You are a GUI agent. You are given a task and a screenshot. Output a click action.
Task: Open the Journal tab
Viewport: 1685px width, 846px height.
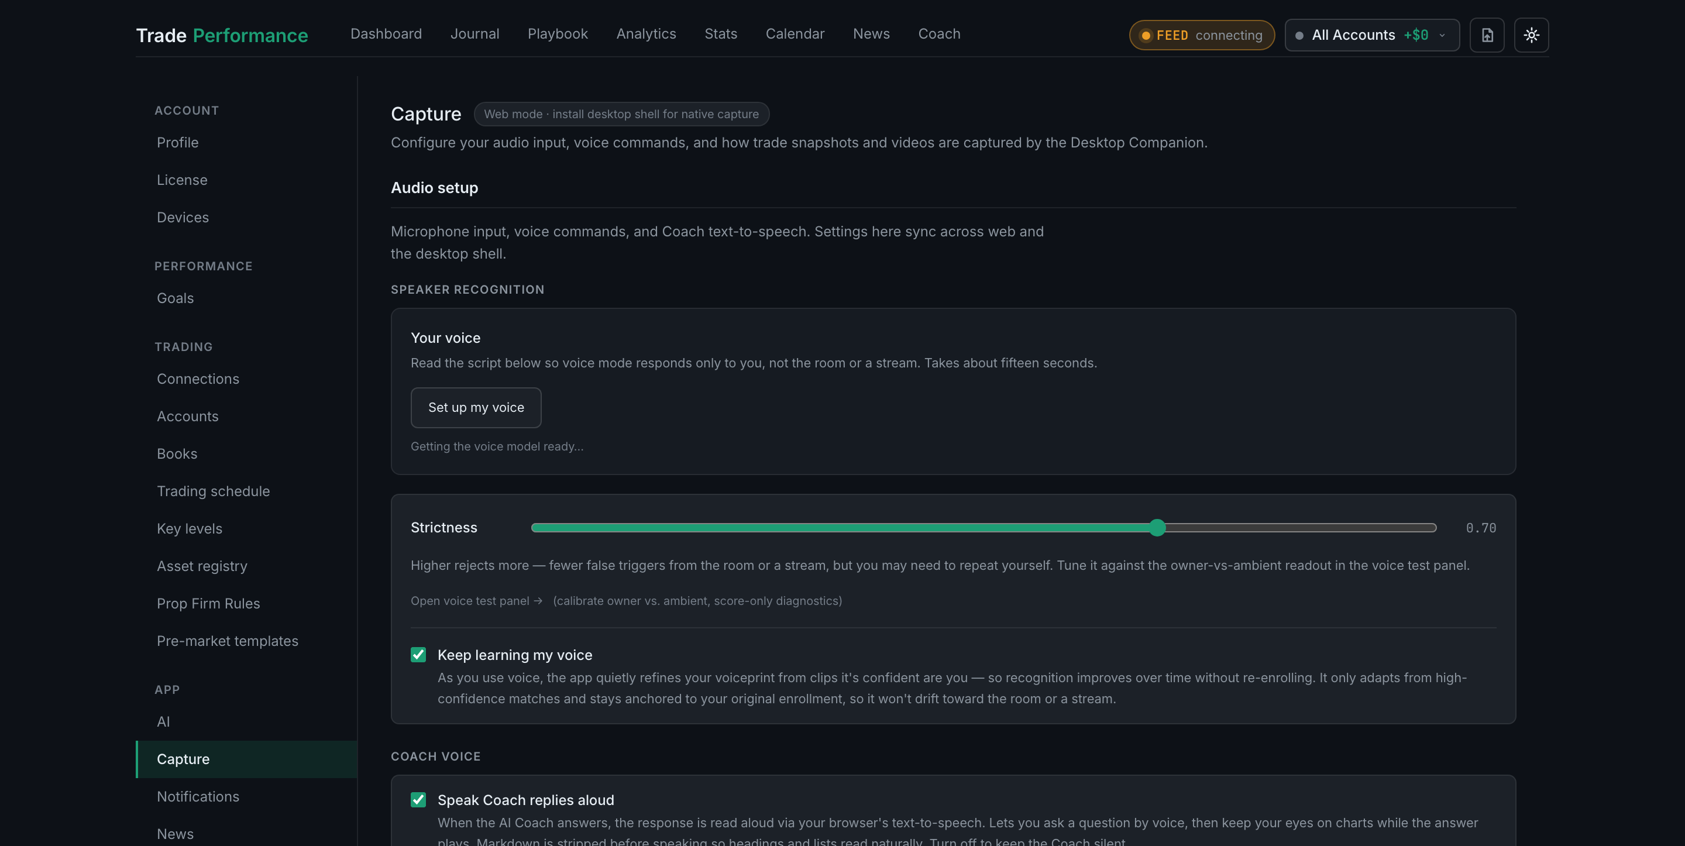coord(474,34)
